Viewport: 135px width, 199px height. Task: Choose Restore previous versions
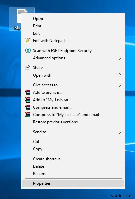[x=73, y=122]
